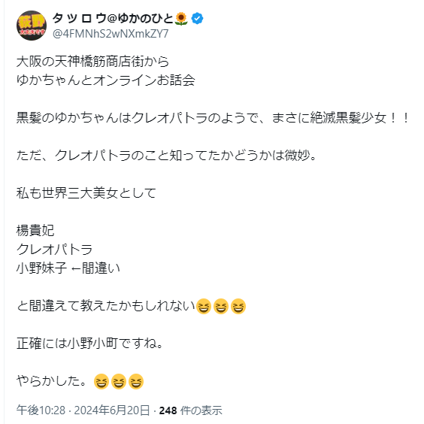Click the line 大阪の天神橋筋商店街から

click(92, 62)
